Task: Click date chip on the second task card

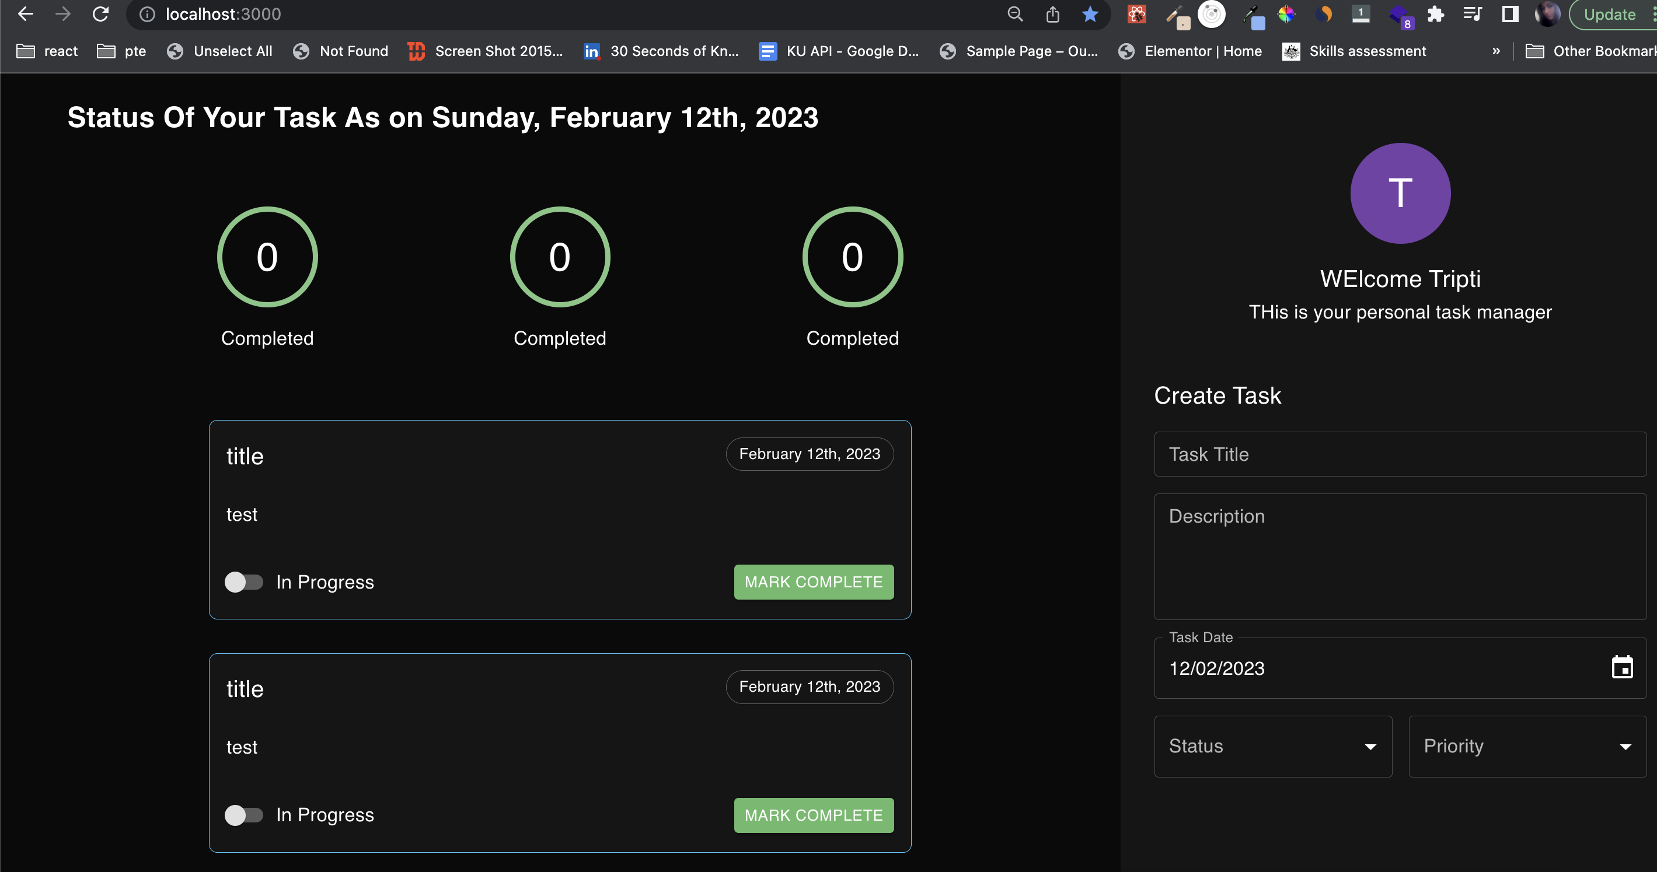Action: [x=809, y=687]
